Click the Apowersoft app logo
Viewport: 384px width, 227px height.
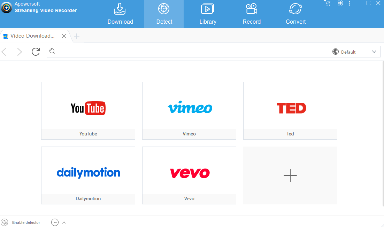6,7
